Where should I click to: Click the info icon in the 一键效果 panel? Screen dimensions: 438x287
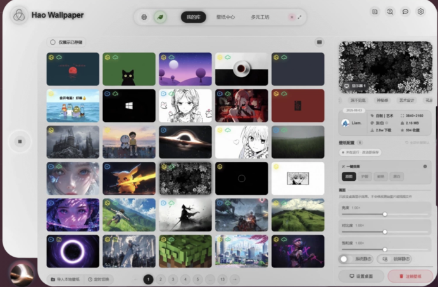tap(425, 166)
